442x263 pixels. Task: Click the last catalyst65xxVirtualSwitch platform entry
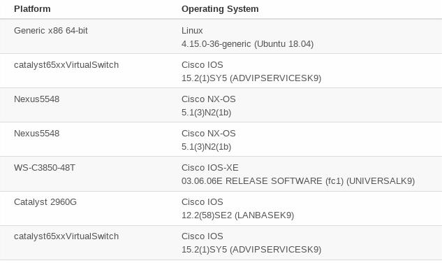coord(66,236)
